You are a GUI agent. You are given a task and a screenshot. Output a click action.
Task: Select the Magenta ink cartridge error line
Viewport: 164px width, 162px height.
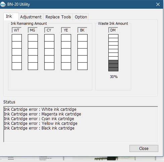(x=43, y=114)
